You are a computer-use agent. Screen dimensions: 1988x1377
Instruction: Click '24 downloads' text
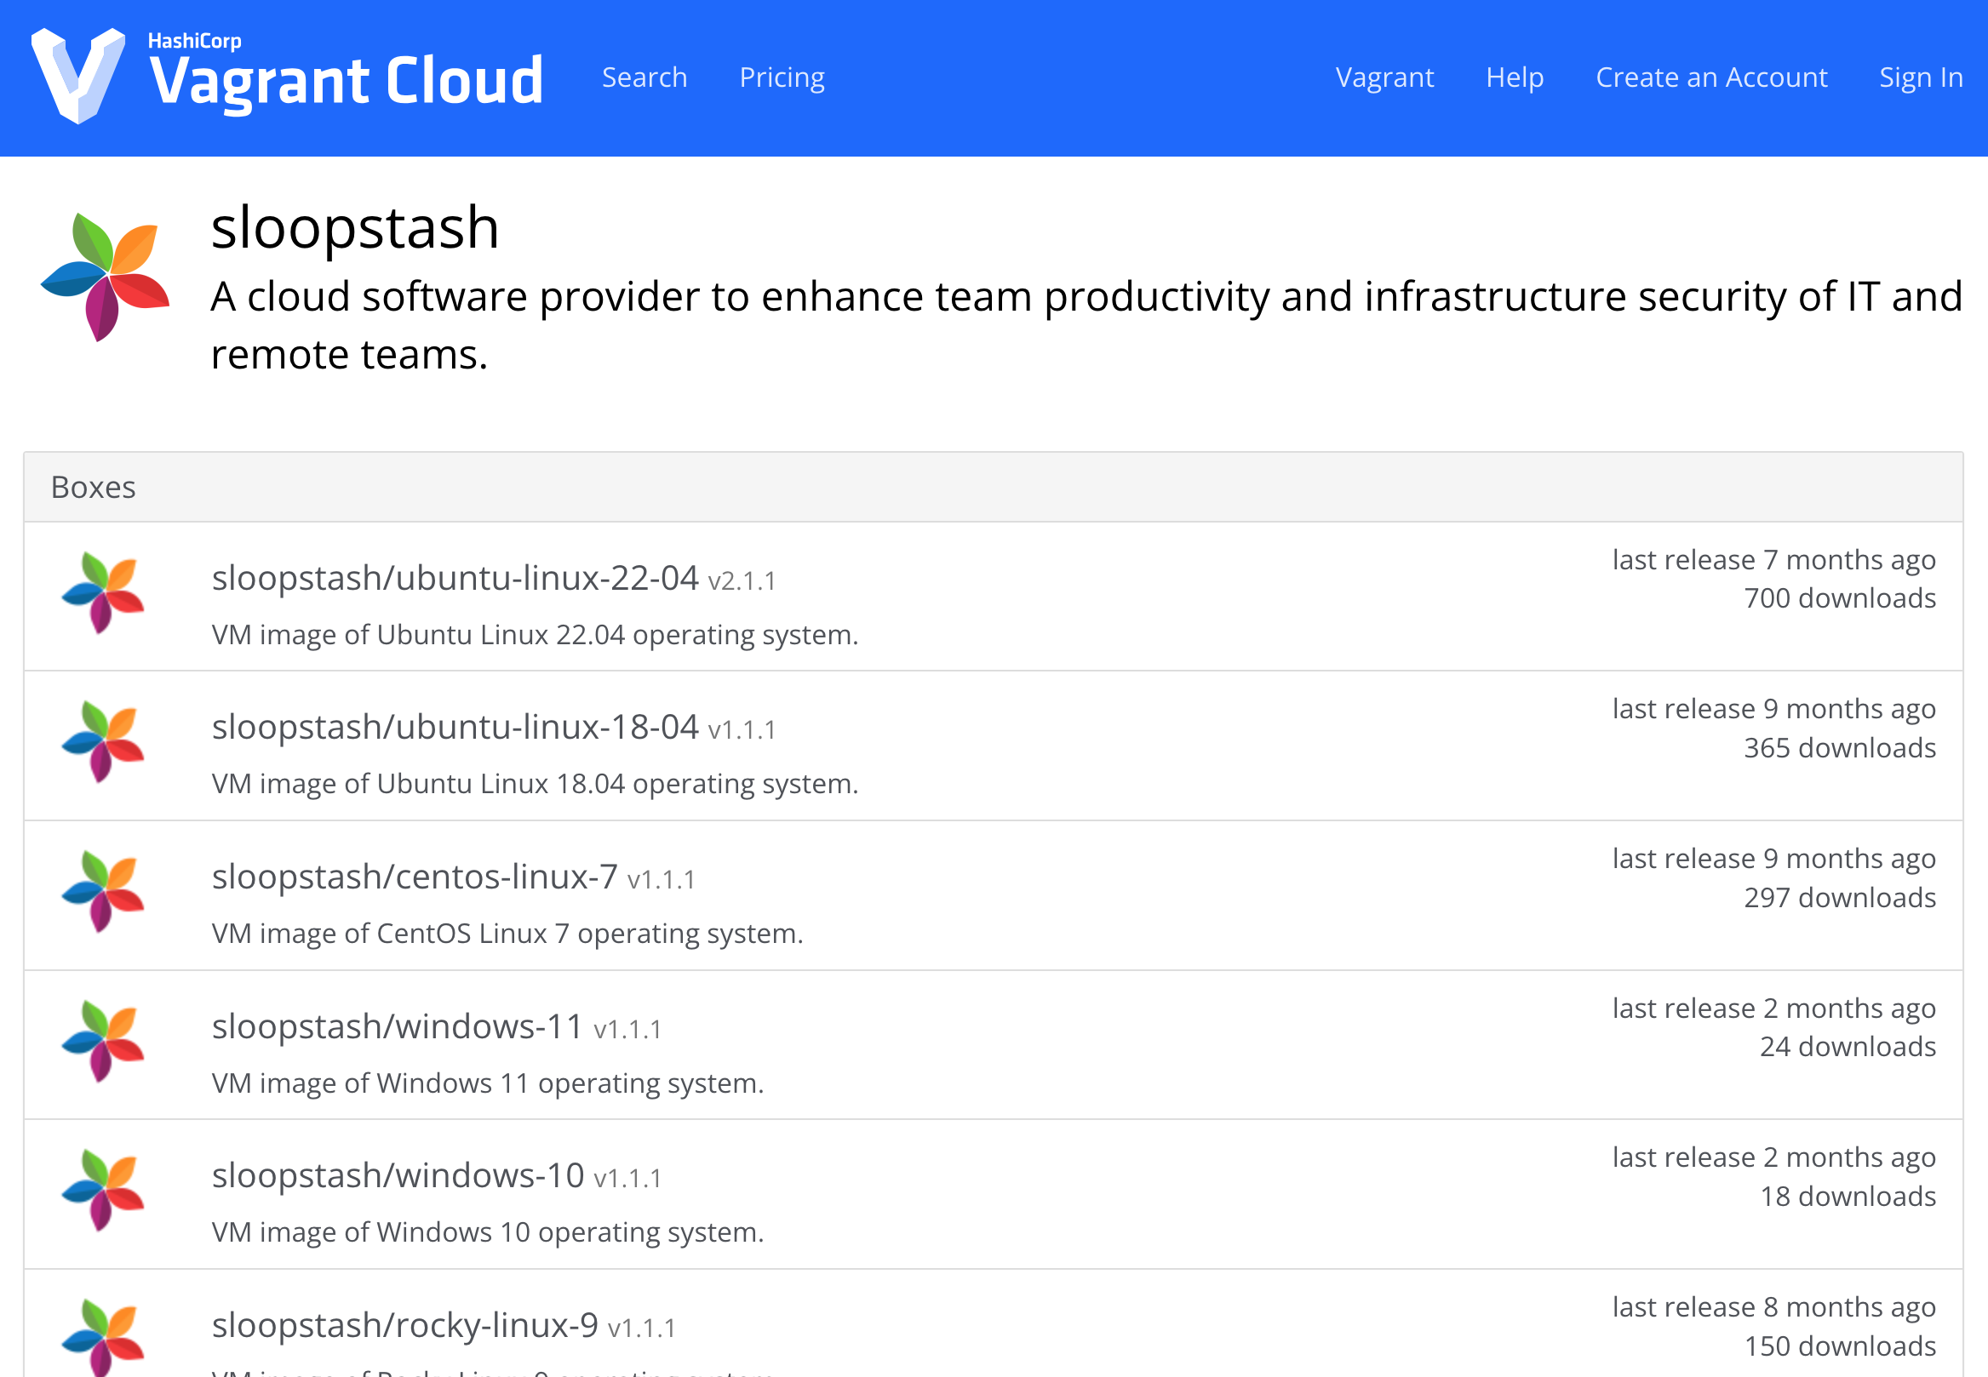(1848, 1048)
